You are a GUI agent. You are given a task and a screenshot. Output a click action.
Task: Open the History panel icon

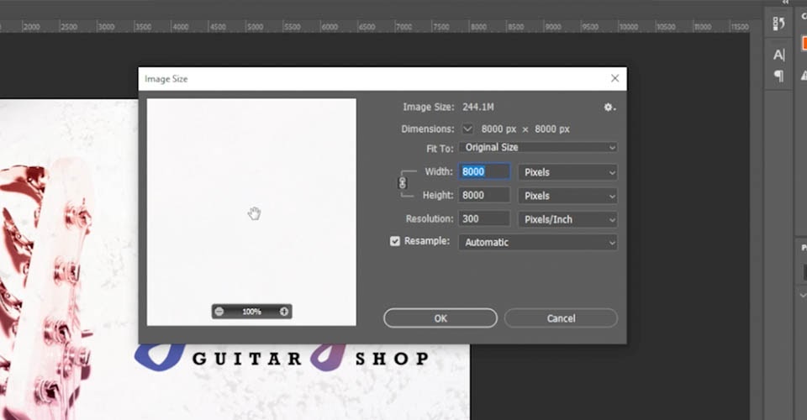coord(778,24)
